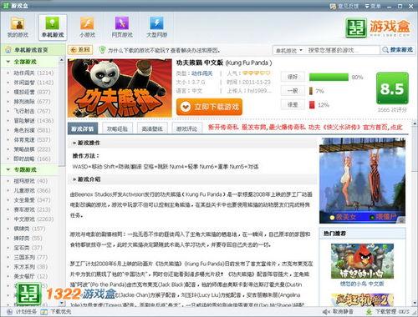Open the 单机游戏 search scope dropdown

point(288,51)
